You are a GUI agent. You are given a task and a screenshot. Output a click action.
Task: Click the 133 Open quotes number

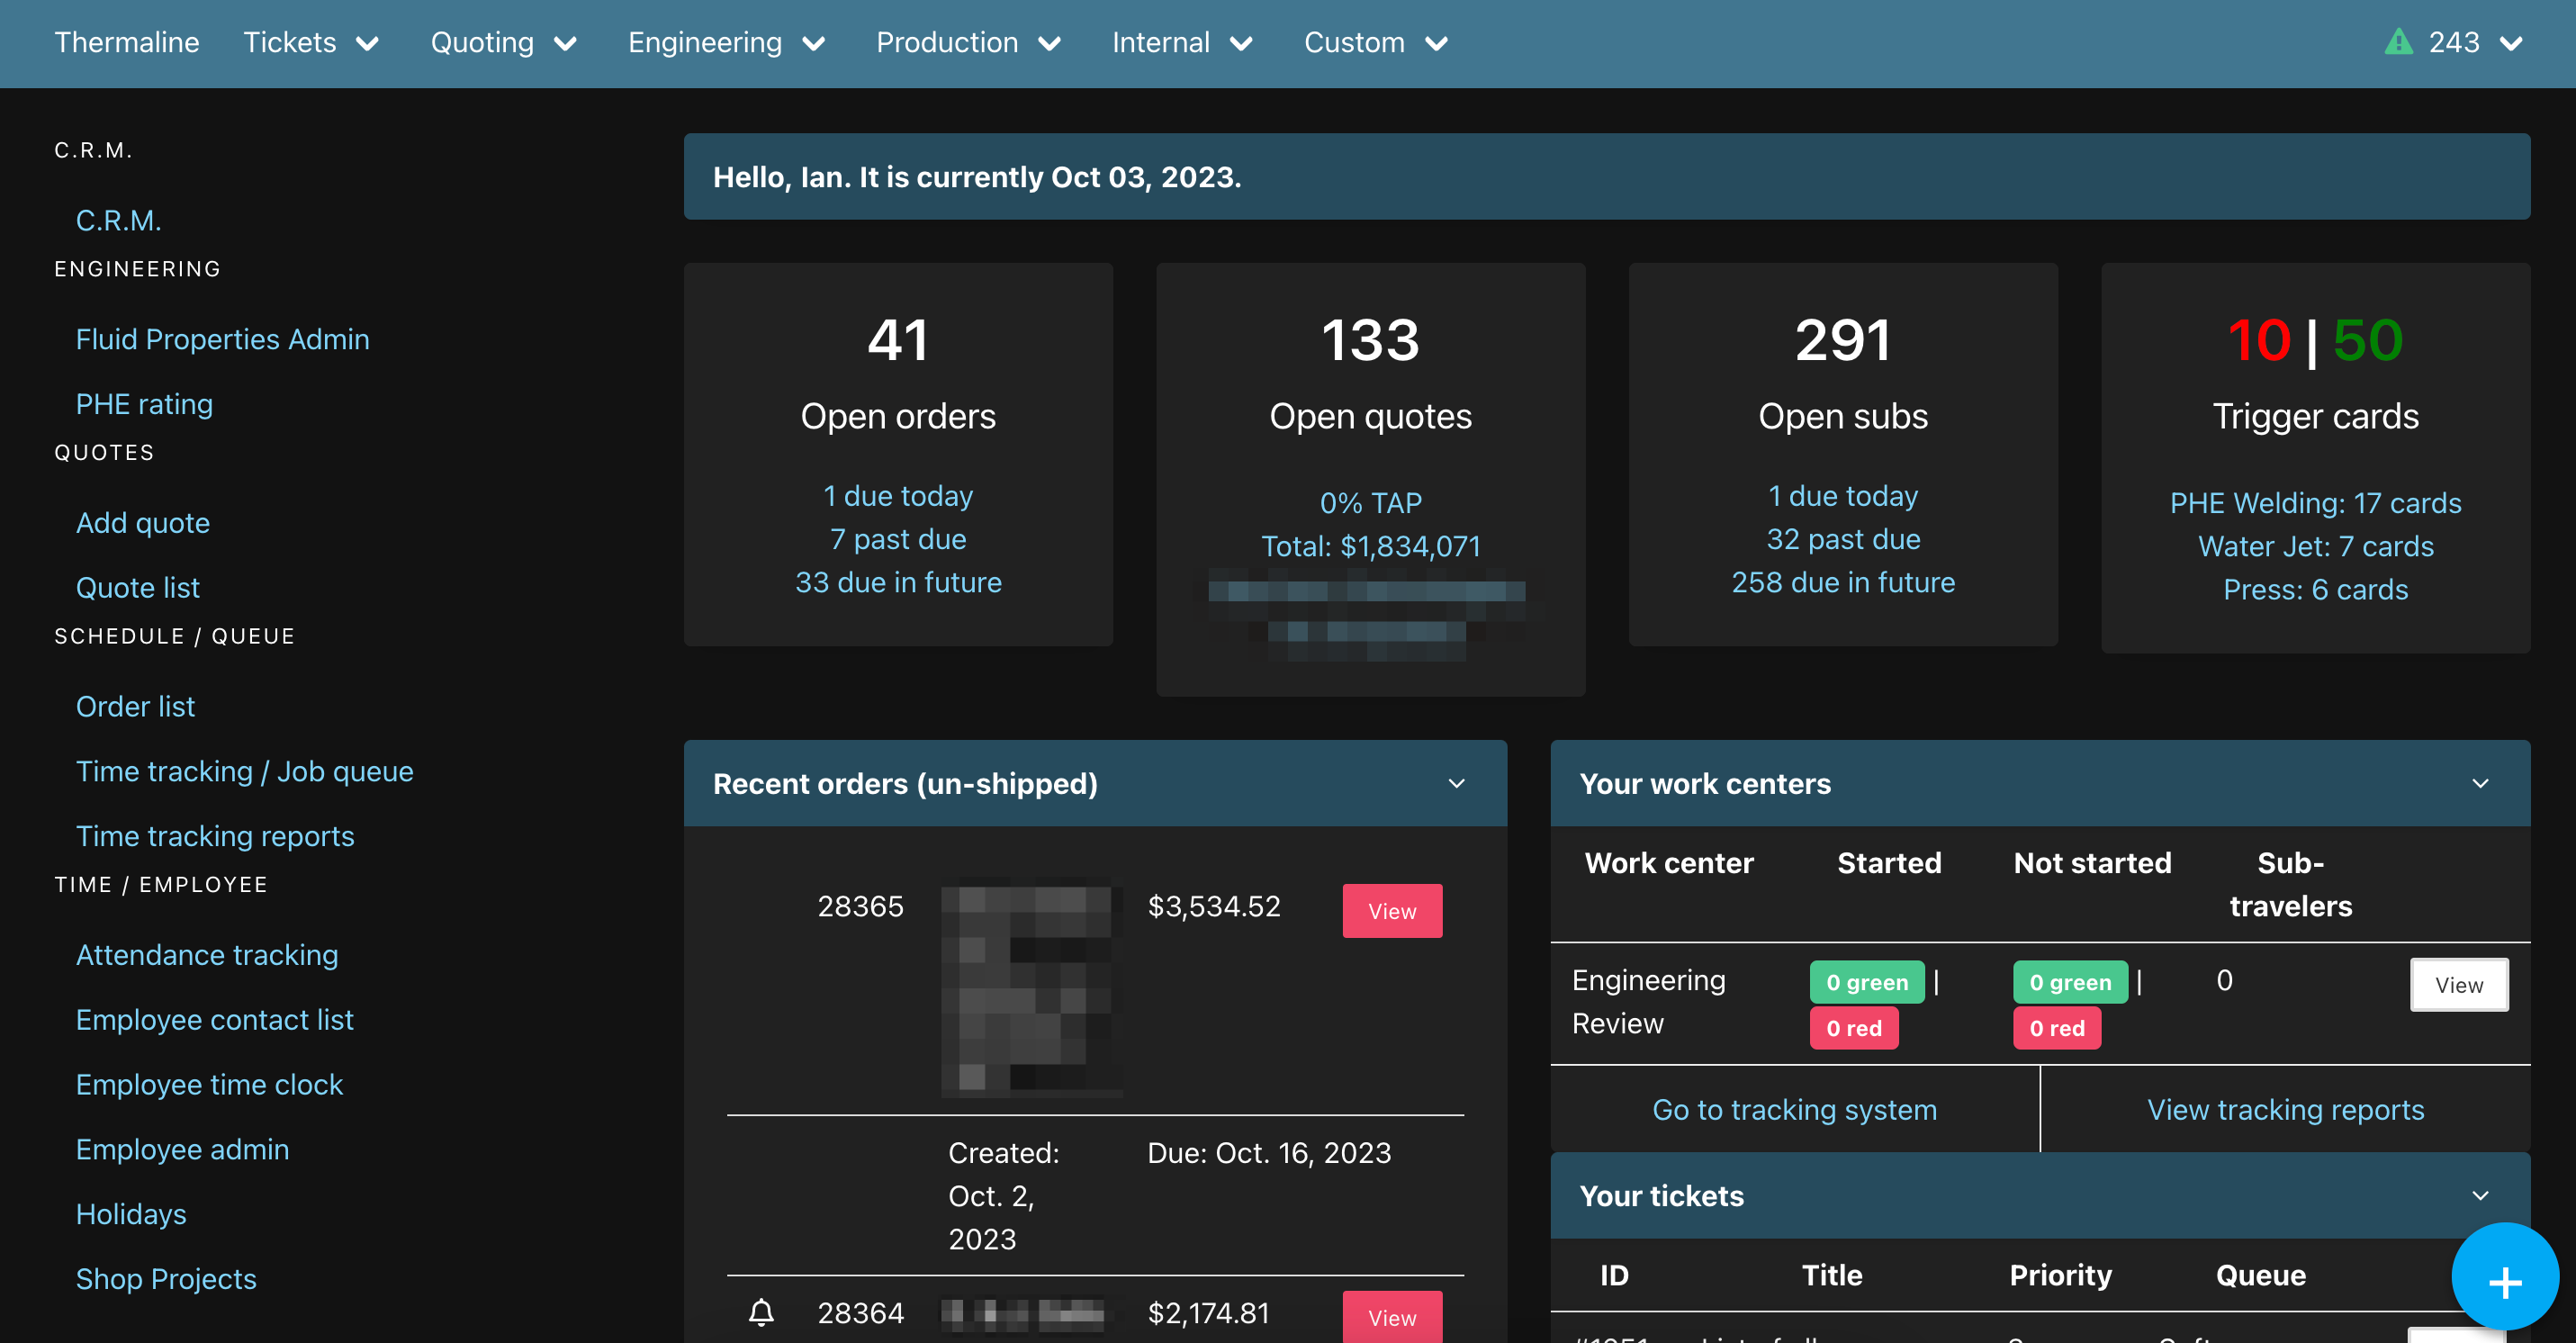[1370, 340]
